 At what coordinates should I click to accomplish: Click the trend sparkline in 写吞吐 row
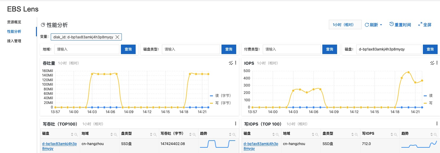click(x=218, y=144)
